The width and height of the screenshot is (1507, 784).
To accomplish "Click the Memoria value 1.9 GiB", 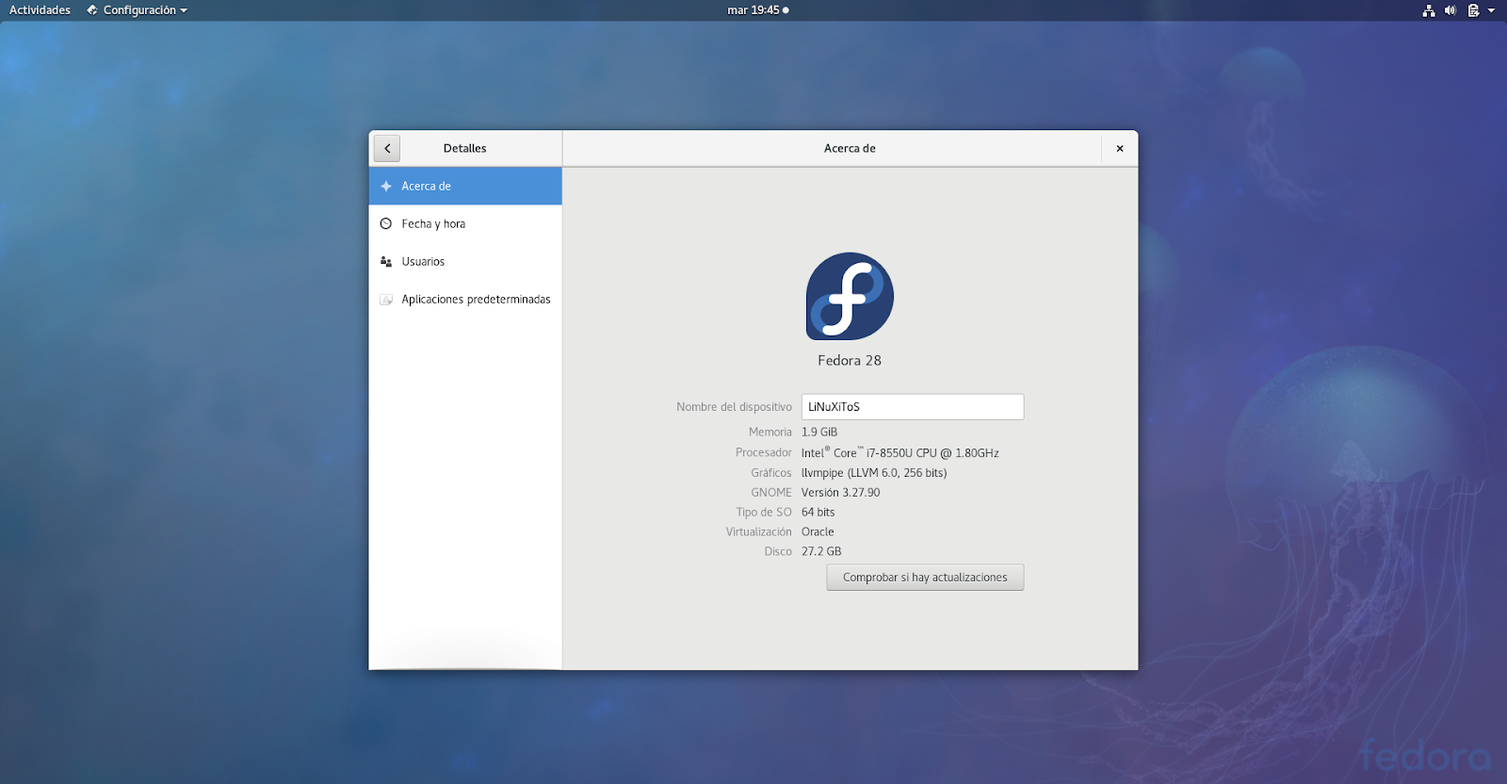I will tap(819, 433).
